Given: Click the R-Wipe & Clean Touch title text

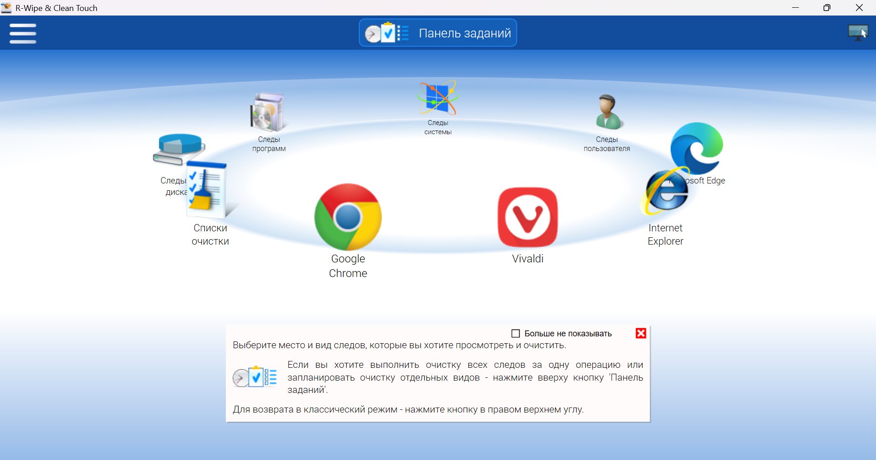Looking at the screenshot, I should pyautogui.click(x=57, y=8).
